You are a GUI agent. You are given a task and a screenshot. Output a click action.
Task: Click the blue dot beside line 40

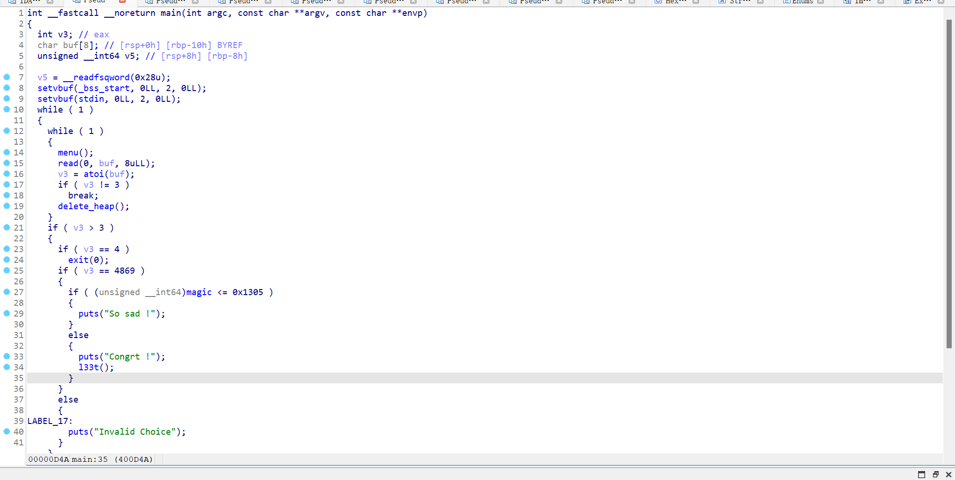coord(7,431)
